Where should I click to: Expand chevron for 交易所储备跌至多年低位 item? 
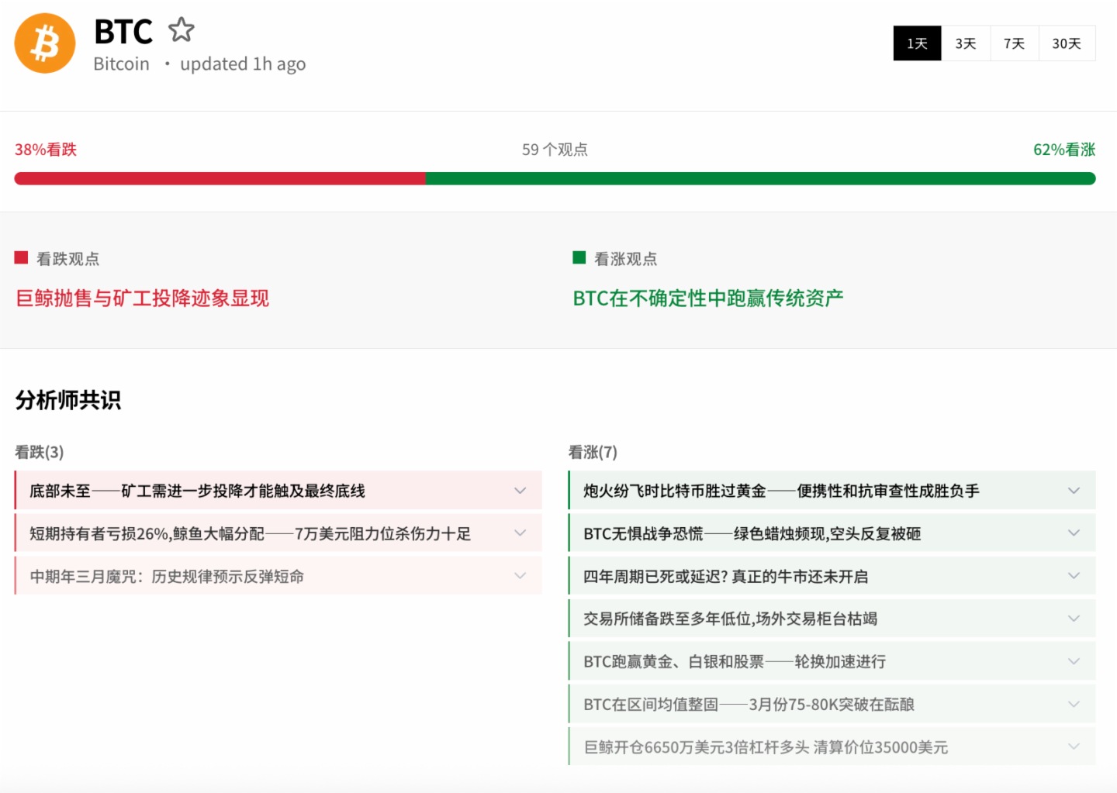pos(1074,619)
